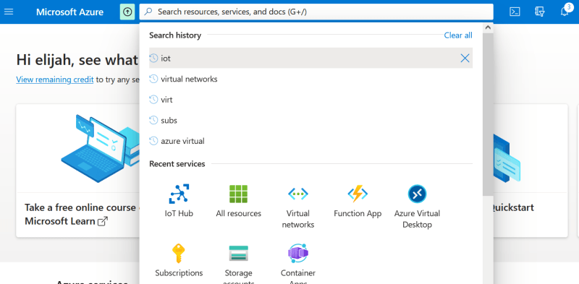Image resolution: width=579 pixels, height=284 pixels.
Task: Open the Directories and subscriptions filter icon
Action: point(539,12)
